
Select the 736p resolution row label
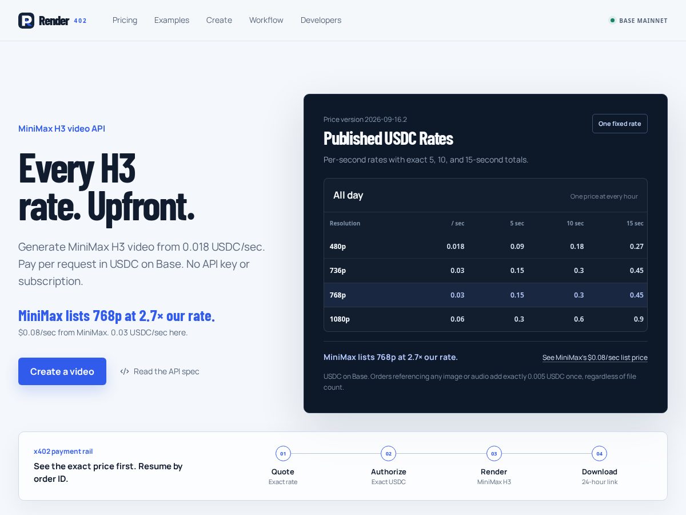[338, 271]
